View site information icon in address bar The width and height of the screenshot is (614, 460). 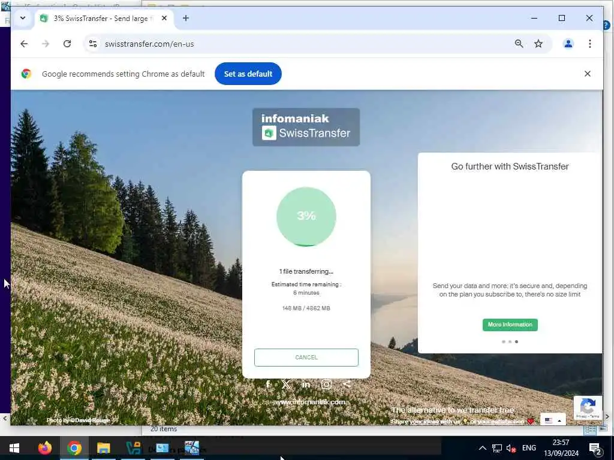pyautogui.click(x=93, y=44)
